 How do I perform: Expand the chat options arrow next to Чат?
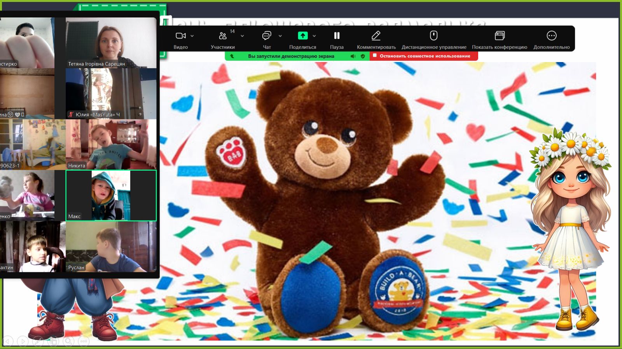pyautogui.click(x=280, y=36)
